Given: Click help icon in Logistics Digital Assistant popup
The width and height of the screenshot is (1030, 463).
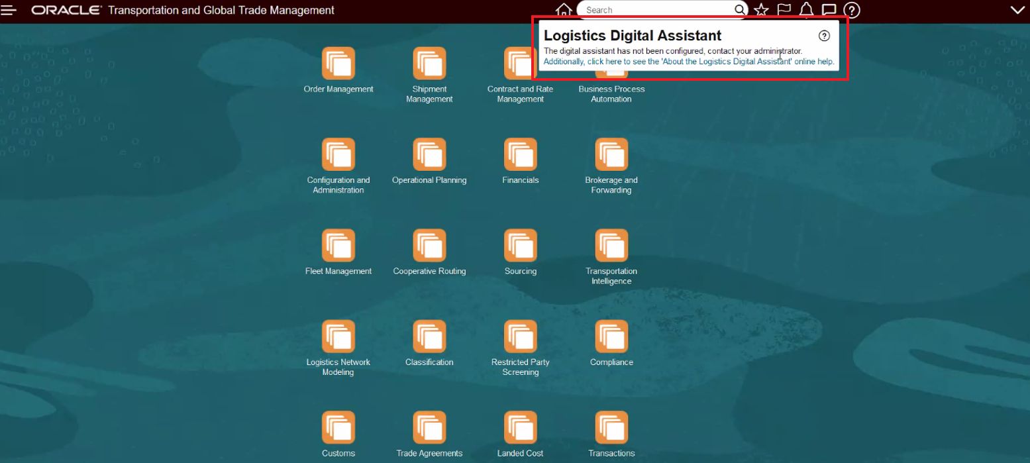Looking at the screenshot, I should 824,36.
